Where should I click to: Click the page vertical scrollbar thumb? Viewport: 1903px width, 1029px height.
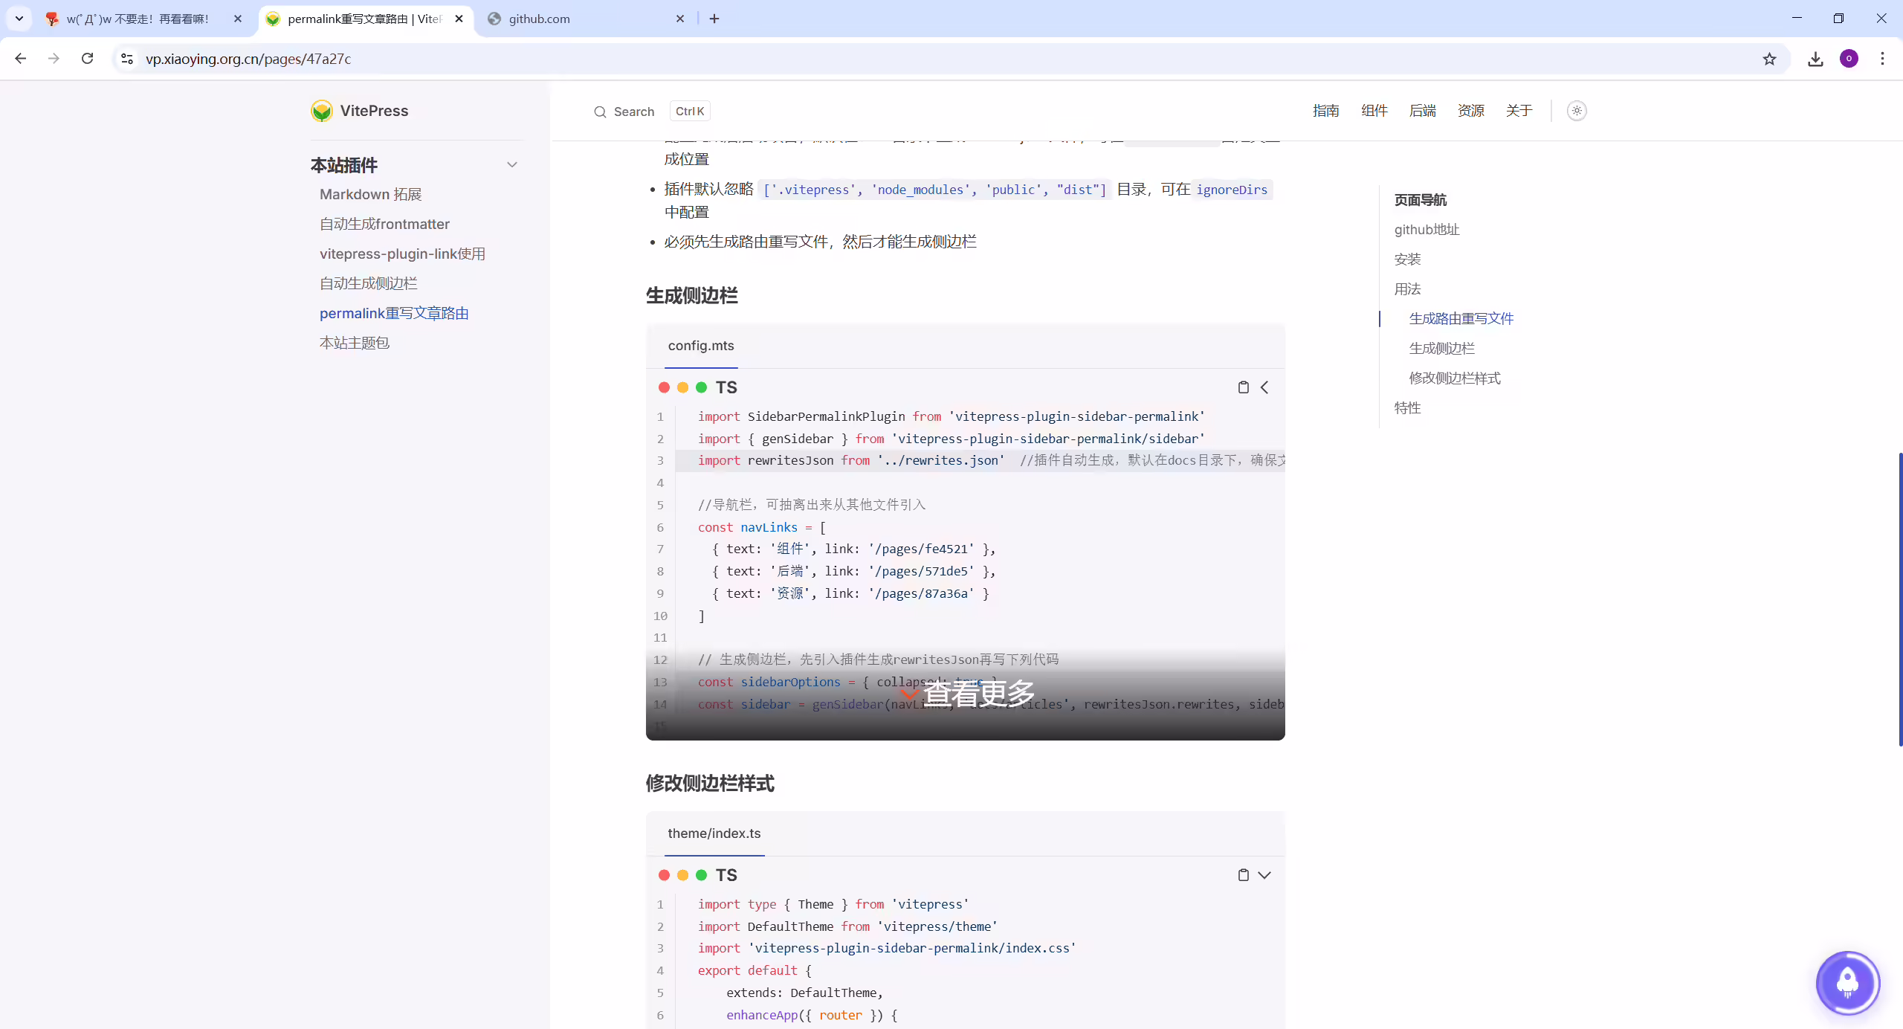(x=1900, y=599)
